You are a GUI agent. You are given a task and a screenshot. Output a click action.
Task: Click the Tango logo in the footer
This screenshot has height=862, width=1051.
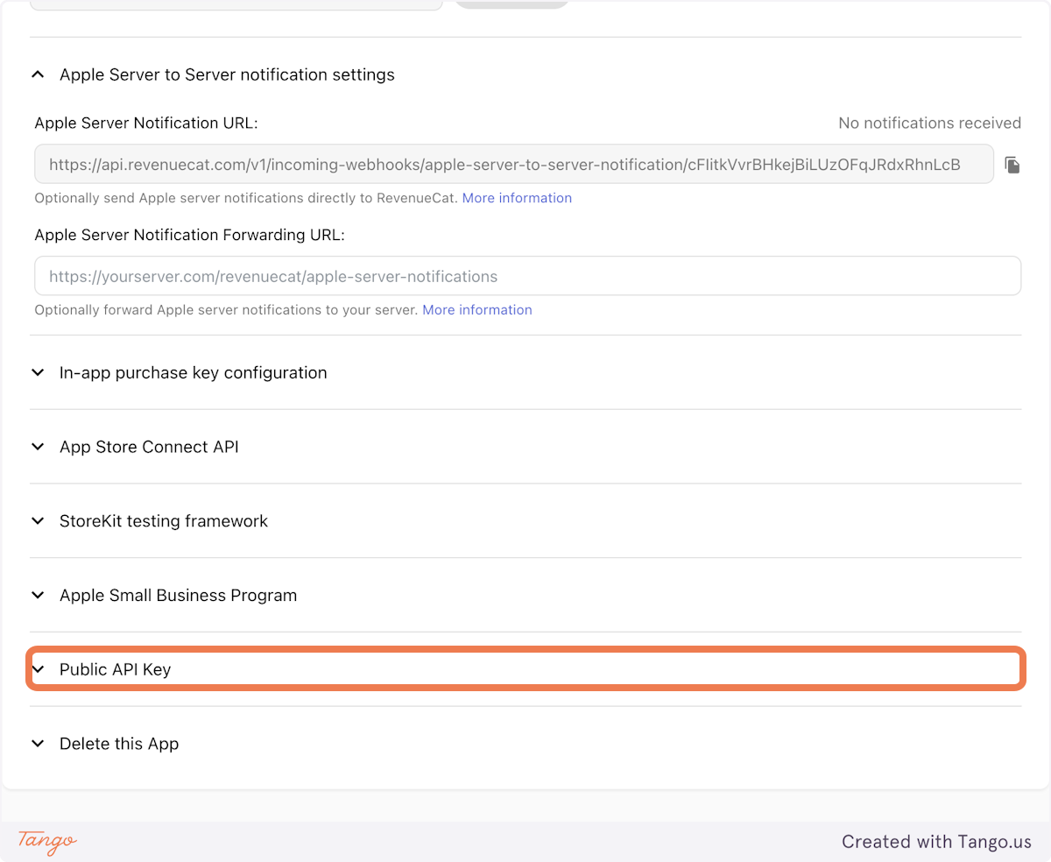click(47, 841)
